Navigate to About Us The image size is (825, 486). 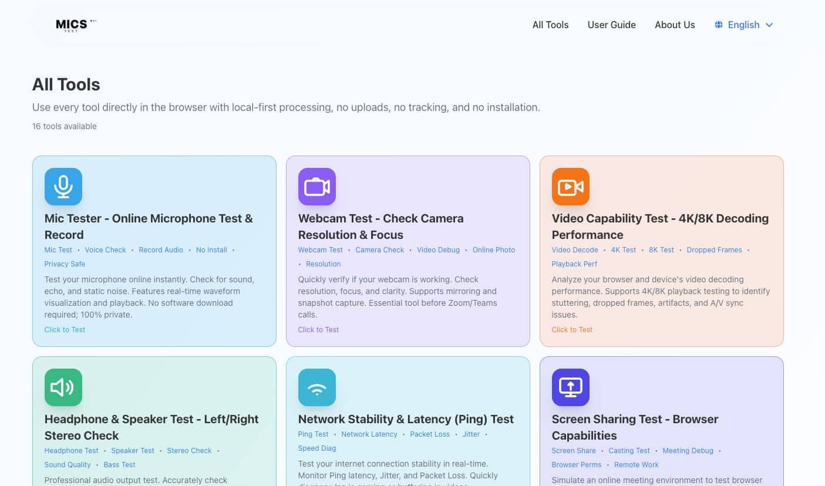click(x=675, y=25)
